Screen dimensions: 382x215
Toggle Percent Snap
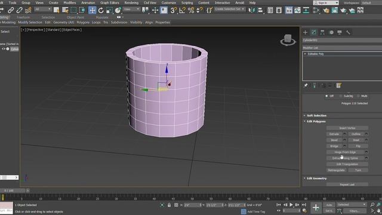(191, 10)
